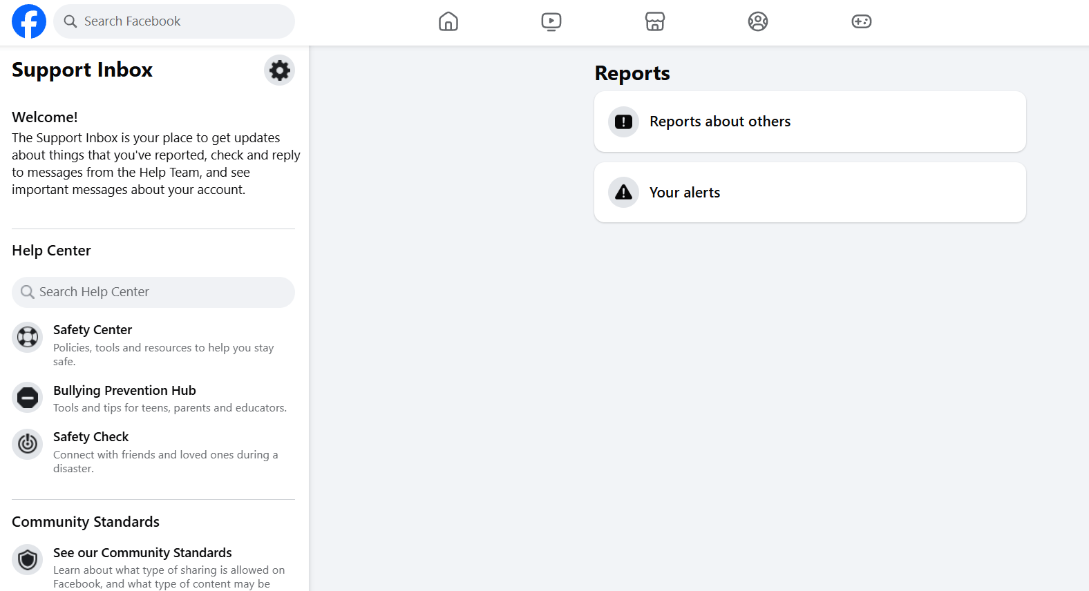This screenshot has height=591, width=1089.
Task: Open the Groups icon in top bar
Action: (758, 21)
